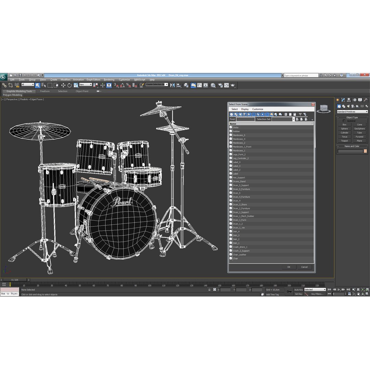Click the Pan View hand icon
The image size is (370, 370).
pyautogui.click(x=358, y=294)
